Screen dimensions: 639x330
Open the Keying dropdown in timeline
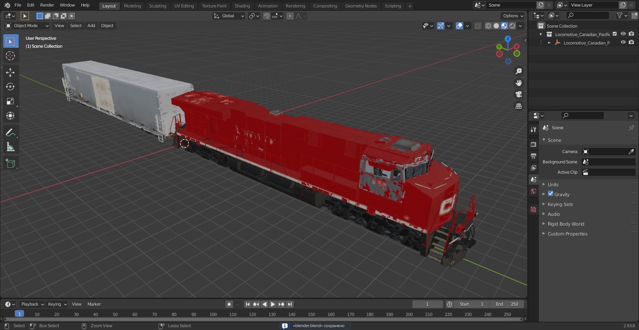pyautogui.click(x=57, y=304)
